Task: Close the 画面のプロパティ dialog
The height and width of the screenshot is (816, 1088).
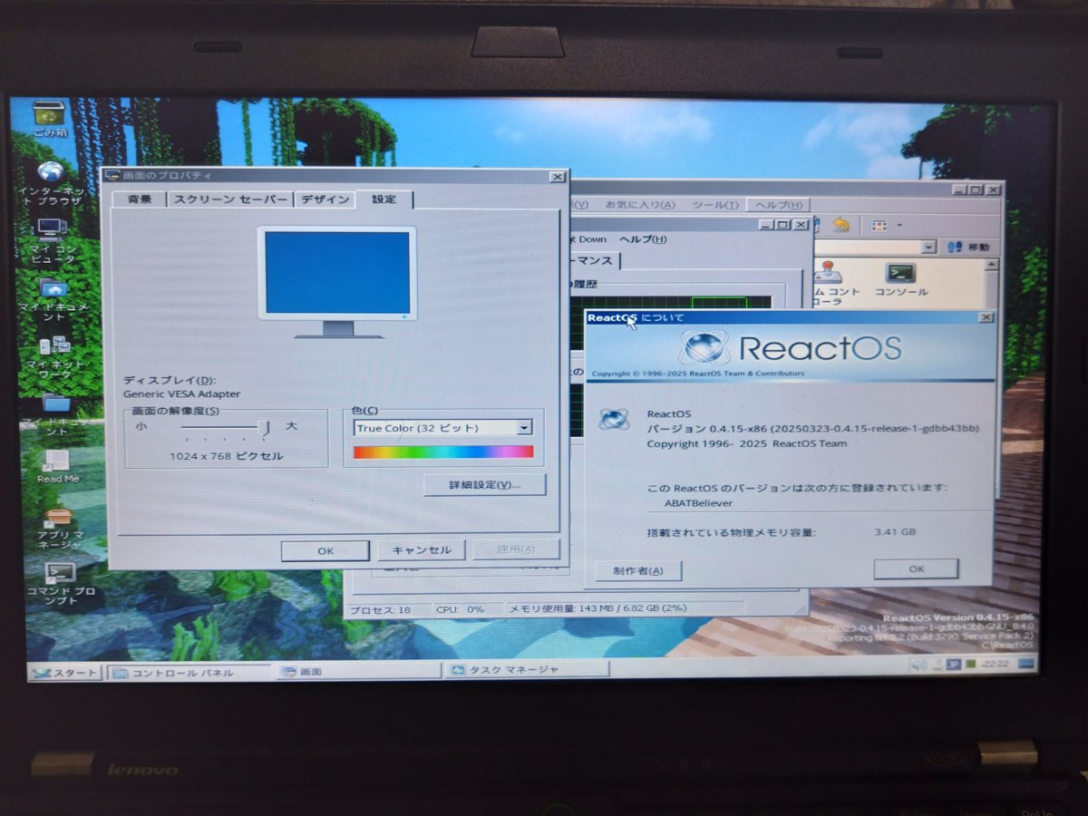Action: [x=556, y=177]
